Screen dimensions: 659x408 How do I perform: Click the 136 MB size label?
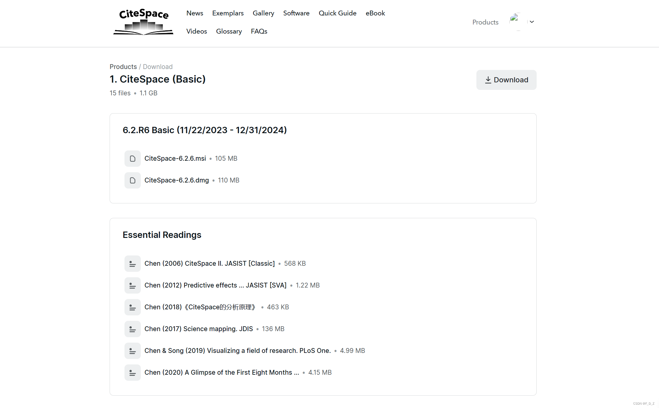click(273, 329)
